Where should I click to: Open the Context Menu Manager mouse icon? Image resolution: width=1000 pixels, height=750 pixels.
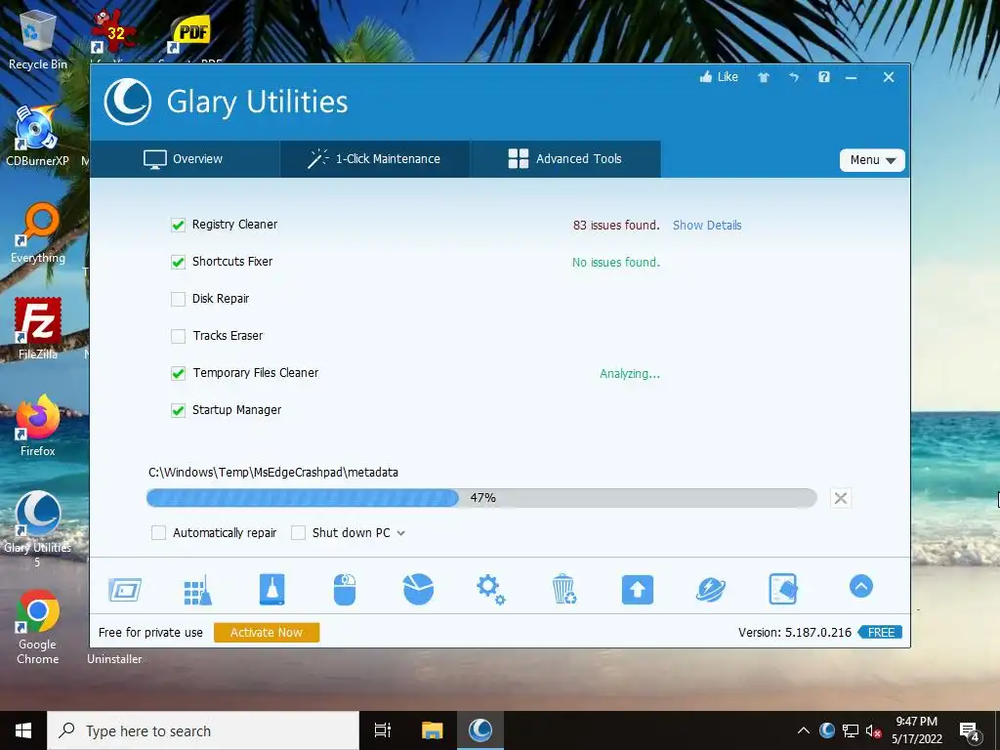[x=345, y=589]
